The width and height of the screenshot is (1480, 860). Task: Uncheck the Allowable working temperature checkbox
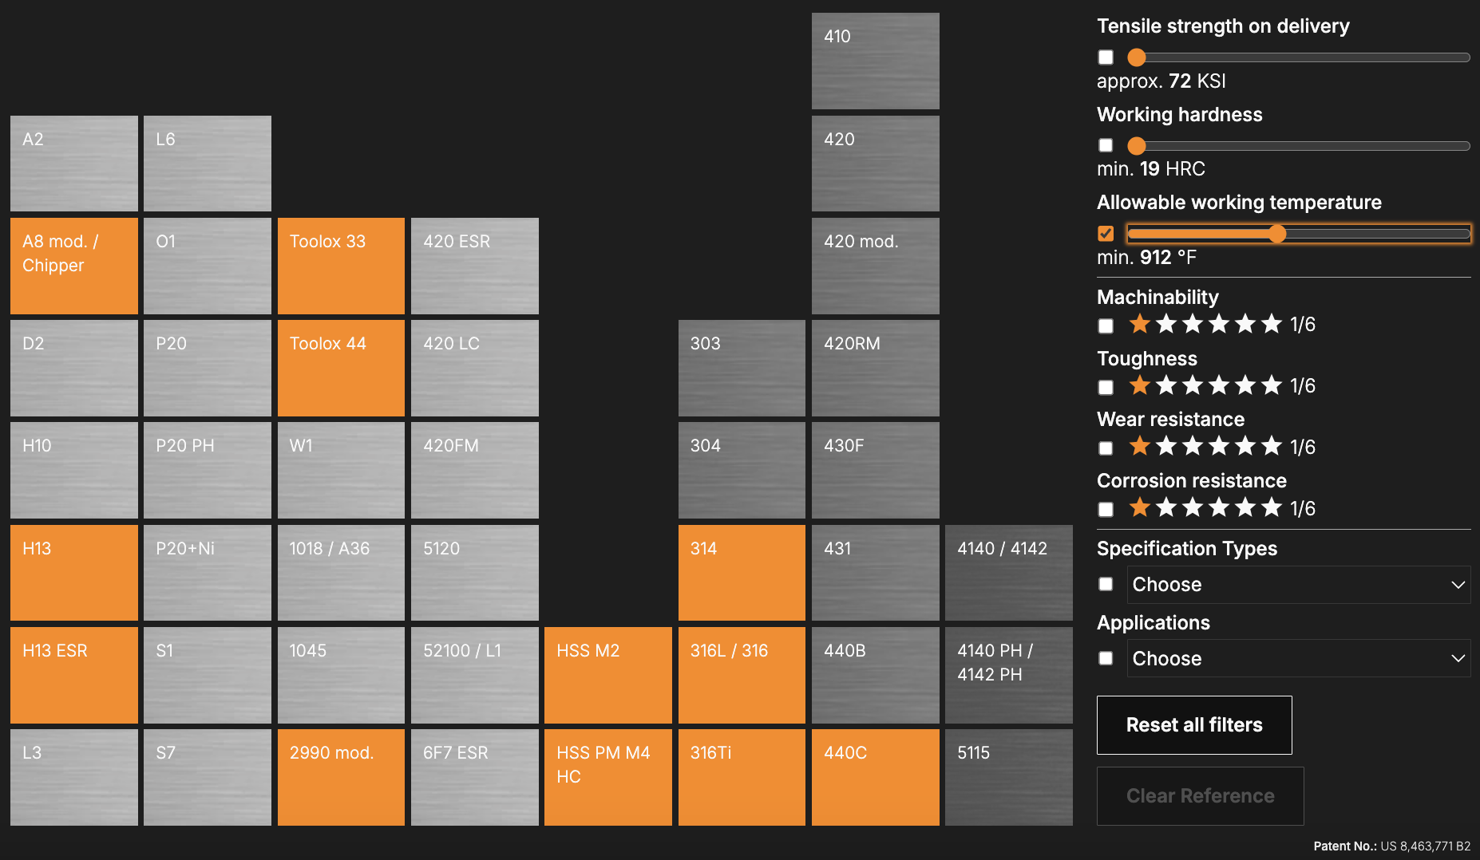1106,234
